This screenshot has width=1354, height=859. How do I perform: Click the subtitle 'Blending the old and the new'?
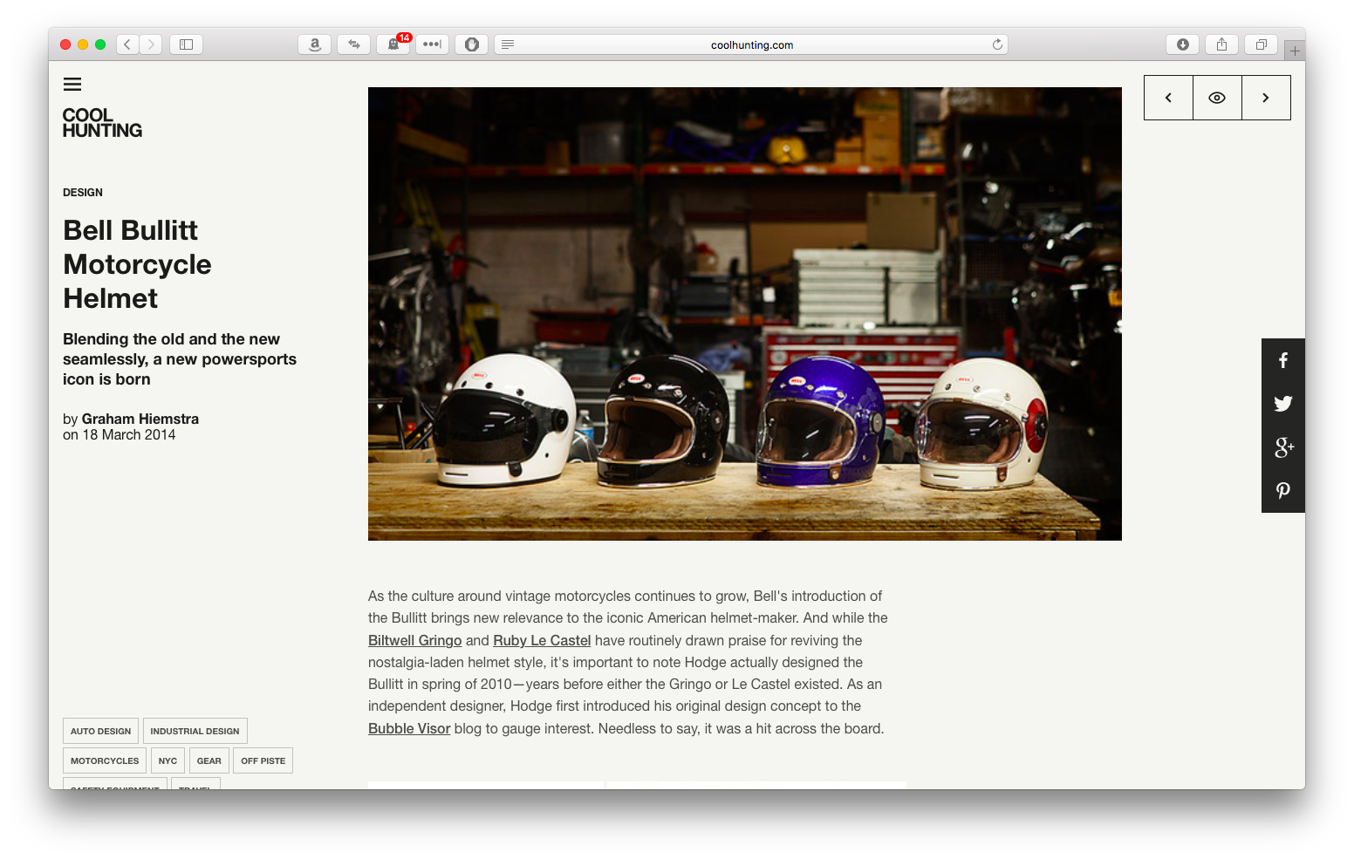coord(172,339)
